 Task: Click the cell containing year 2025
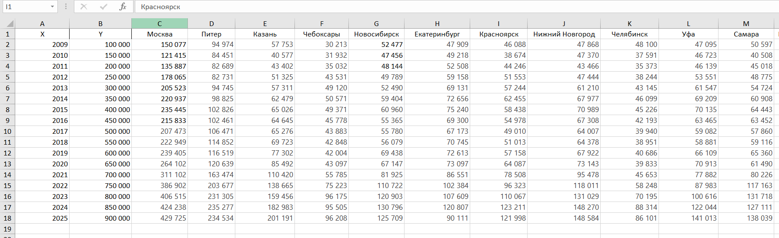42,218
